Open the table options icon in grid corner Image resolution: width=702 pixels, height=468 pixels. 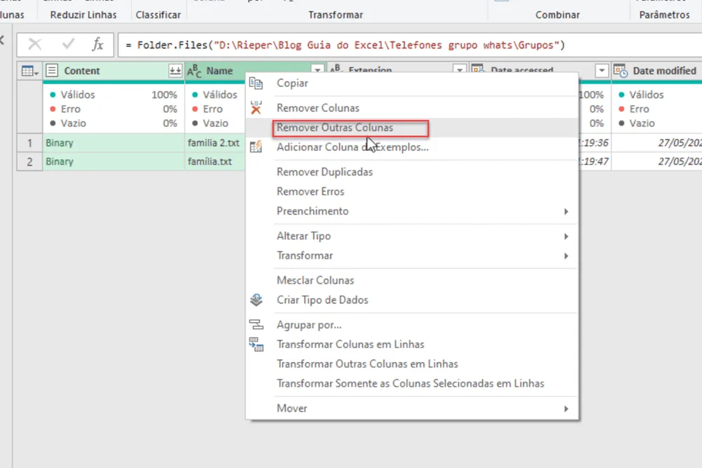click(29, 71)
